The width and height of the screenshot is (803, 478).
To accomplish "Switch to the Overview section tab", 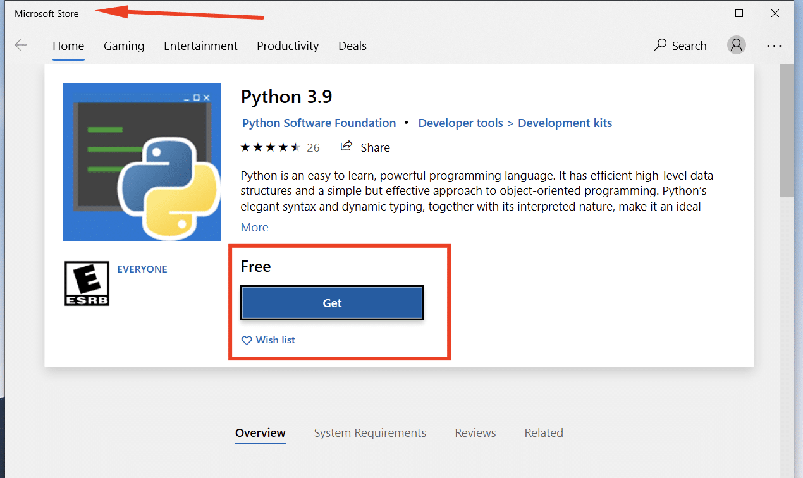I will tap(261, 433).
